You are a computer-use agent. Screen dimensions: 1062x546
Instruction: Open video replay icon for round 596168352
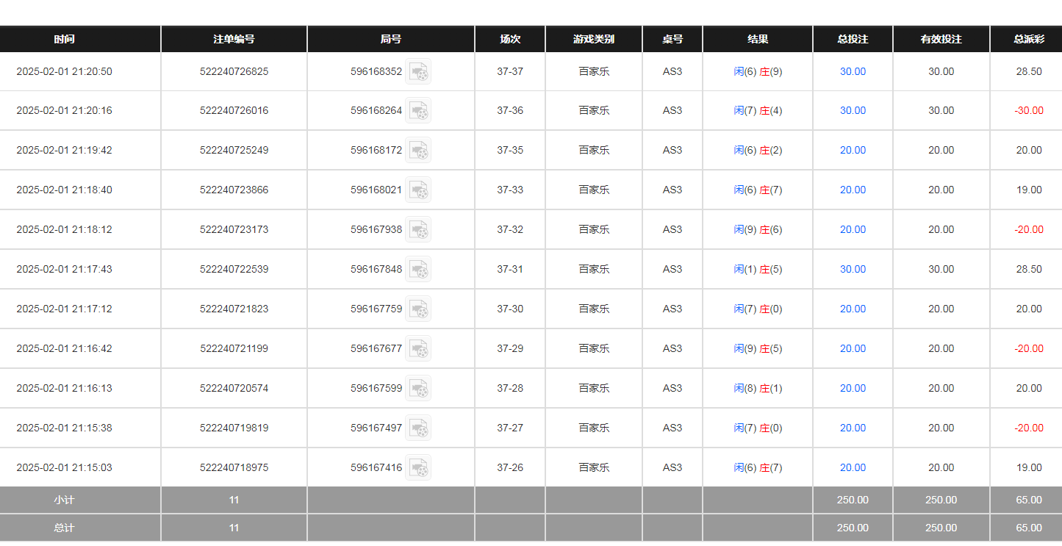pyautogui.click(x=418, y=71)
